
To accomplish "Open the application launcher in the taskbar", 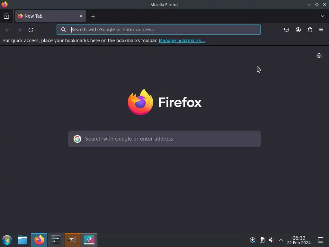I will click(x=7, y=240).
